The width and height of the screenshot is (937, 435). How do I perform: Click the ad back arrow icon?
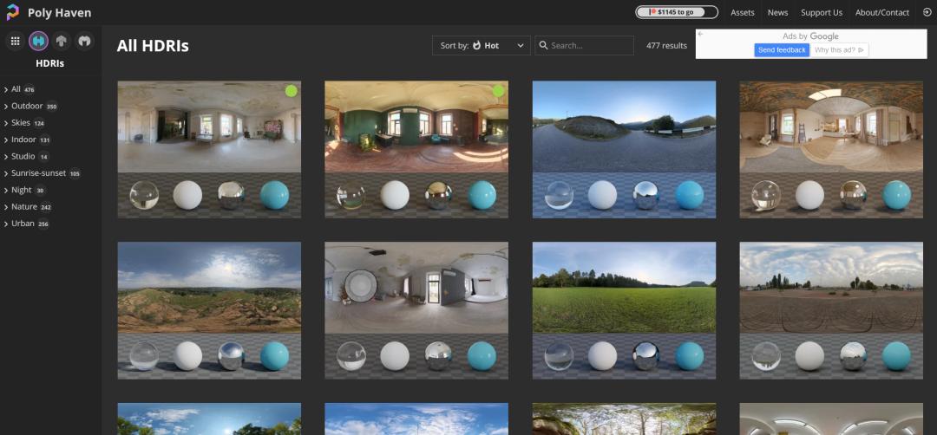coord(701,35)
